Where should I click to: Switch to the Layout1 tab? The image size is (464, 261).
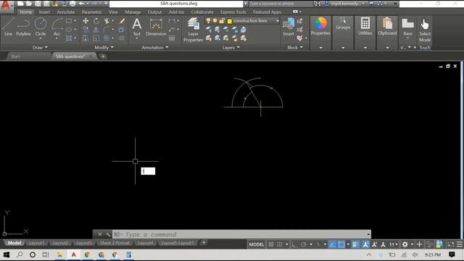click(x=36, y=243)
